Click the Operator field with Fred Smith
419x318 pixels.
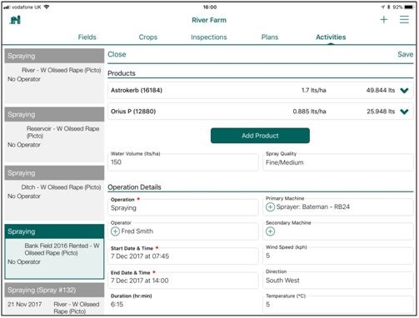coord(183,231)
